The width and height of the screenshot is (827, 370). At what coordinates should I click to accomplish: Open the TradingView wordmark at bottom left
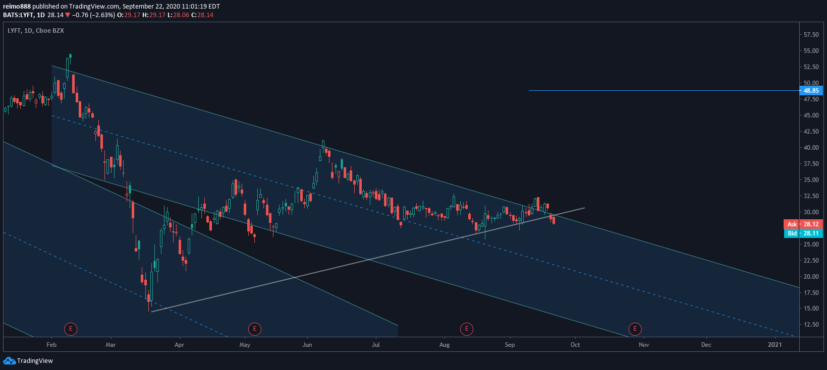(x=35, y=360)
